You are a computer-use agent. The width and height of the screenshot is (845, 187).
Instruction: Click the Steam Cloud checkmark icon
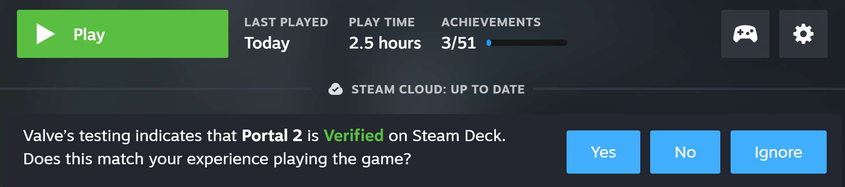(x=336, y=89)
